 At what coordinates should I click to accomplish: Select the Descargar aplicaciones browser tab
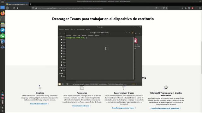pos(17,4)
